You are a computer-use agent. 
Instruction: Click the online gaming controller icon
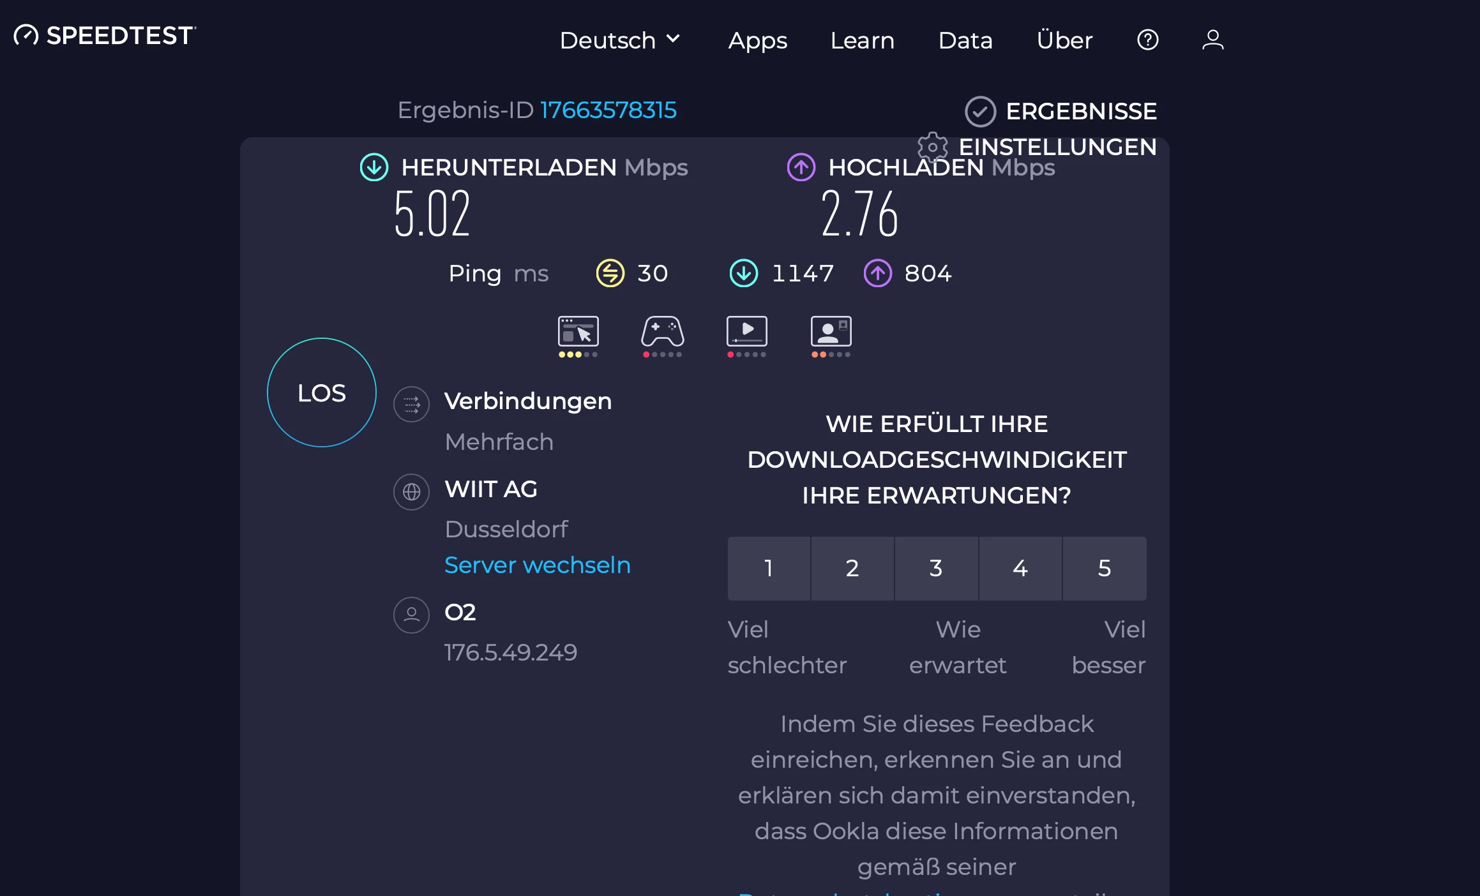662,332
